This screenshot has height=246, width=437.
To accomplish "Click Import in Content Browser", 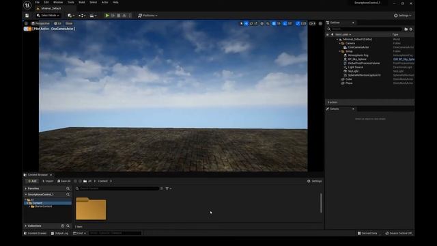I will (x=48, y=181).
